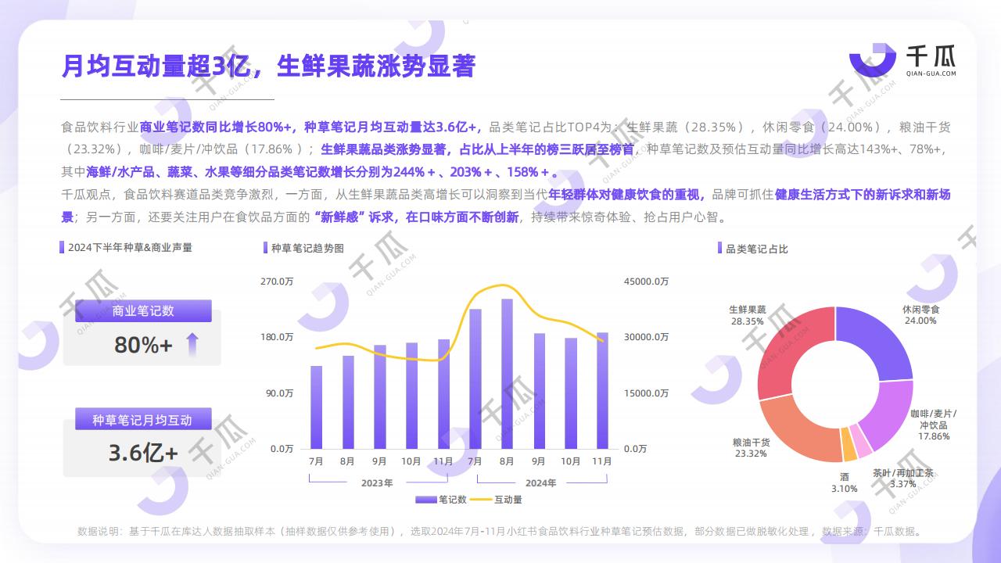Click the 种草笔记月均互动 label badge
The width and height of the screenshot is (1001, 563).
(143, 420)
